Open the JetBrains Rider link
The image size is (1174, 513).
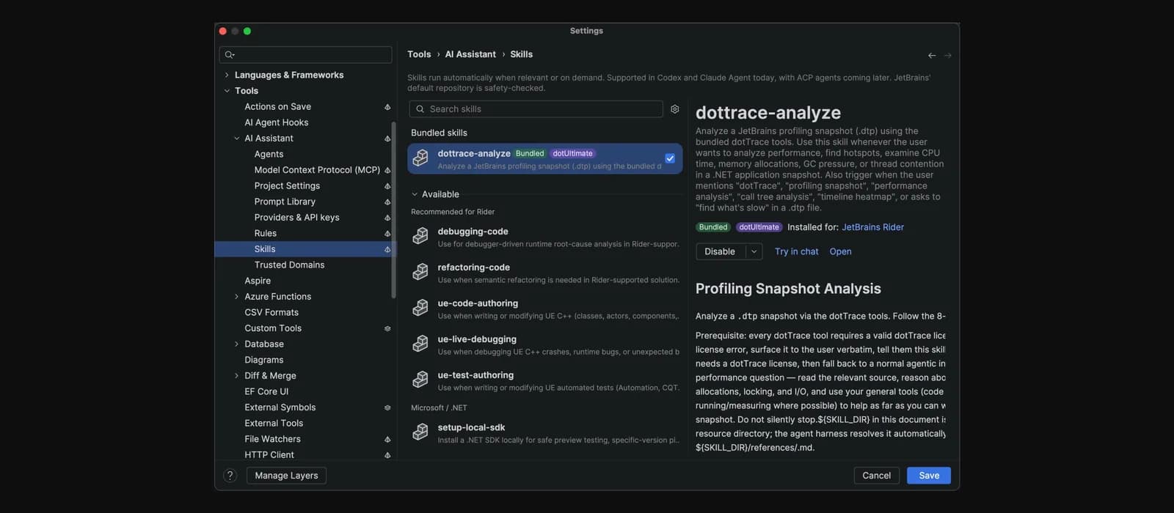(872, 227)
